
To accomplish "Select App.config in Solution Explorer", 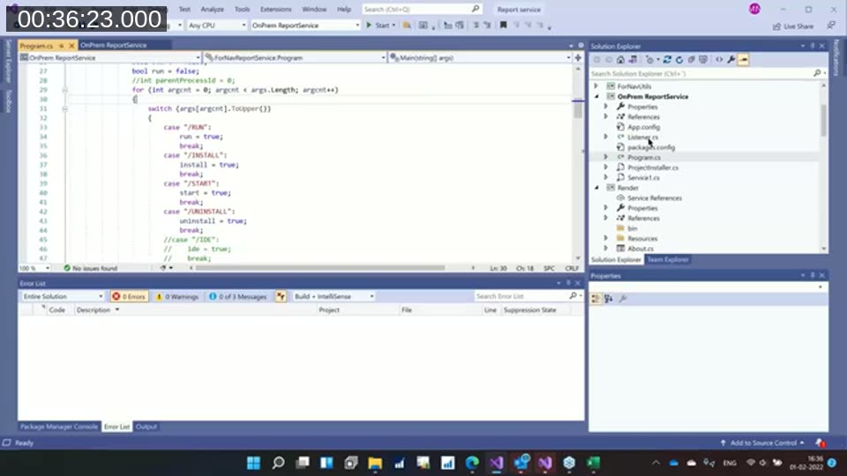I will [643, 127].
